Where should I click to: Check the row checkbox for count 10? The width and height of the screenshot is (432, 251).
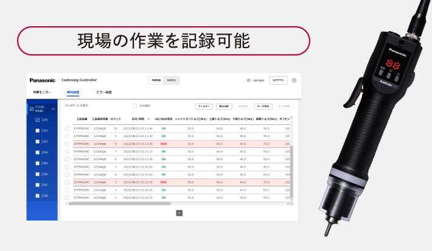pyautogui.click(x=68, y=129)
